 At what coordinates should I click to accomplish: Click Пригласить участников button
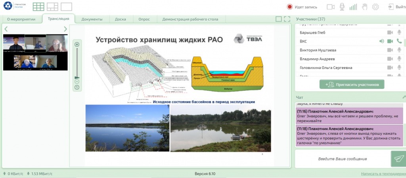point(352,84)
